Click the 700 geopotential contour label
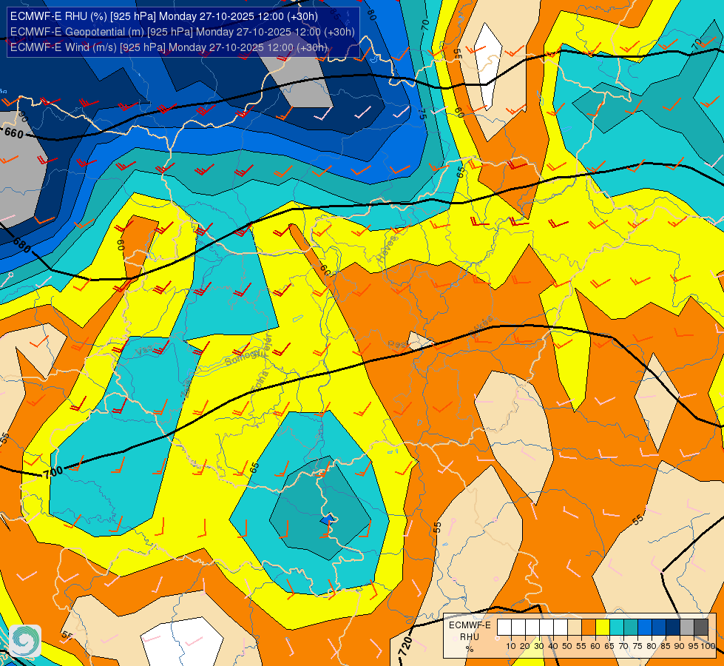 tap(53, 472)
